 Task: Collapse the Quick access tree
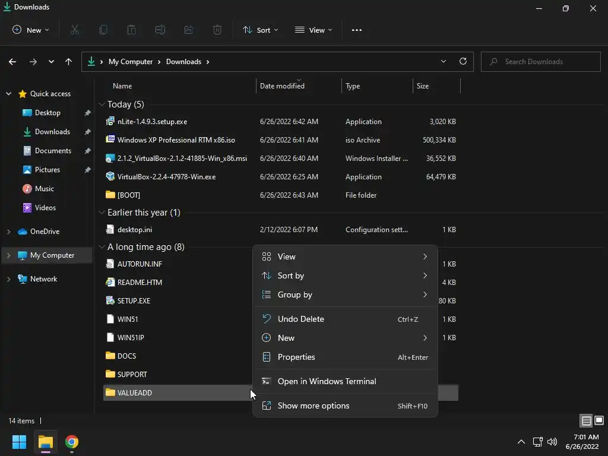pos(8,94)
